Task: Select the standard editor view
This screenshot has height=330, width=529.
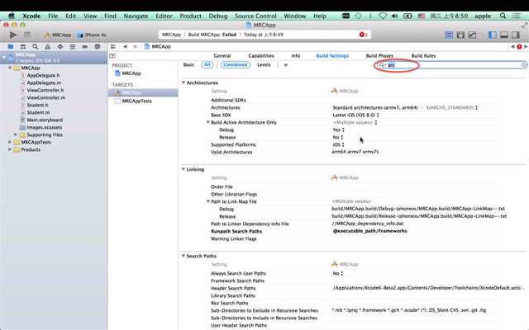Action: point(449,35)
